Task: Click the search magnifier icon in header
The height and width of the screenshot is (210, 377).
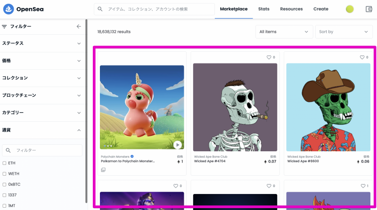Action: pos(100,9)
